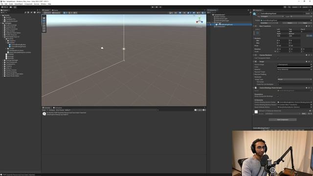
Task: Collapse the Packages folder in Project panel
Action: (x=1, y=23)
